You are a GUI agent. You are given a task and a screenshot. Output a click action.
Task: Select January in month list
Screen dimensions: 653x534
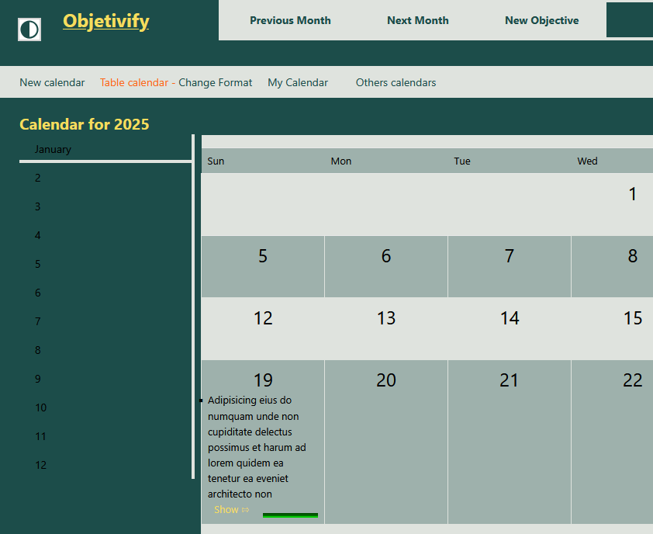[53, 149]
